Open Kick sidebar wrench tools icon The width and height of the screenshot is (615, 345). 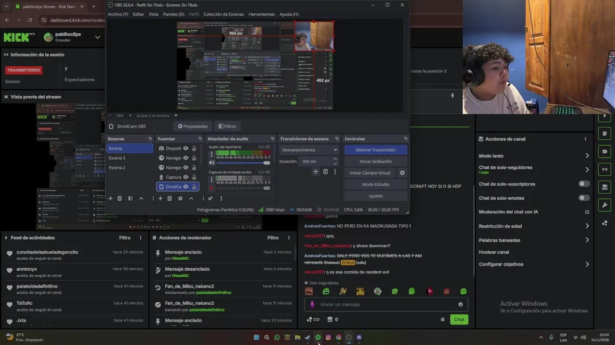point(605,205)
